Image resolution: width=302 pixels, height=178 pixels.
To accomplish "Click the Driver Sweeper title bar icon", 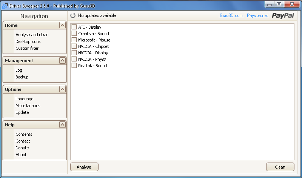I will point(5,6).
